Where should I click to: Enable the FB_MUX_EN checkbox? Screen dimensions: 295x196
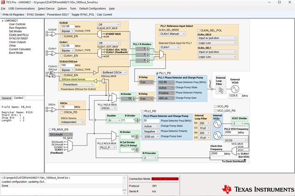tap(50, 130)
